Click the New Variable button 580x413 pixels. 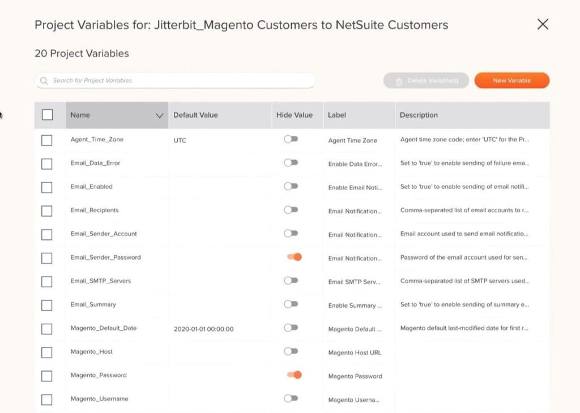[511, 80]
